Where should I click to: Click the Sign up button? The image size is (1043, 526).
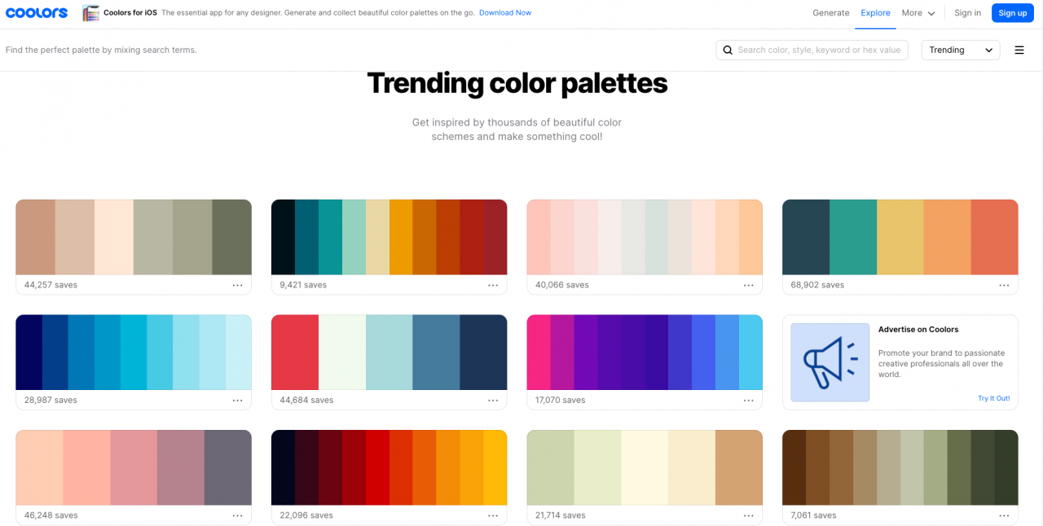[x=1012, y=13]
